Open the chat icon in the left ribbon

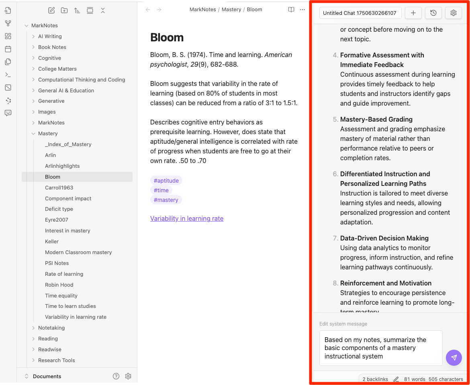pyautogui.click(x=8, y=113)
